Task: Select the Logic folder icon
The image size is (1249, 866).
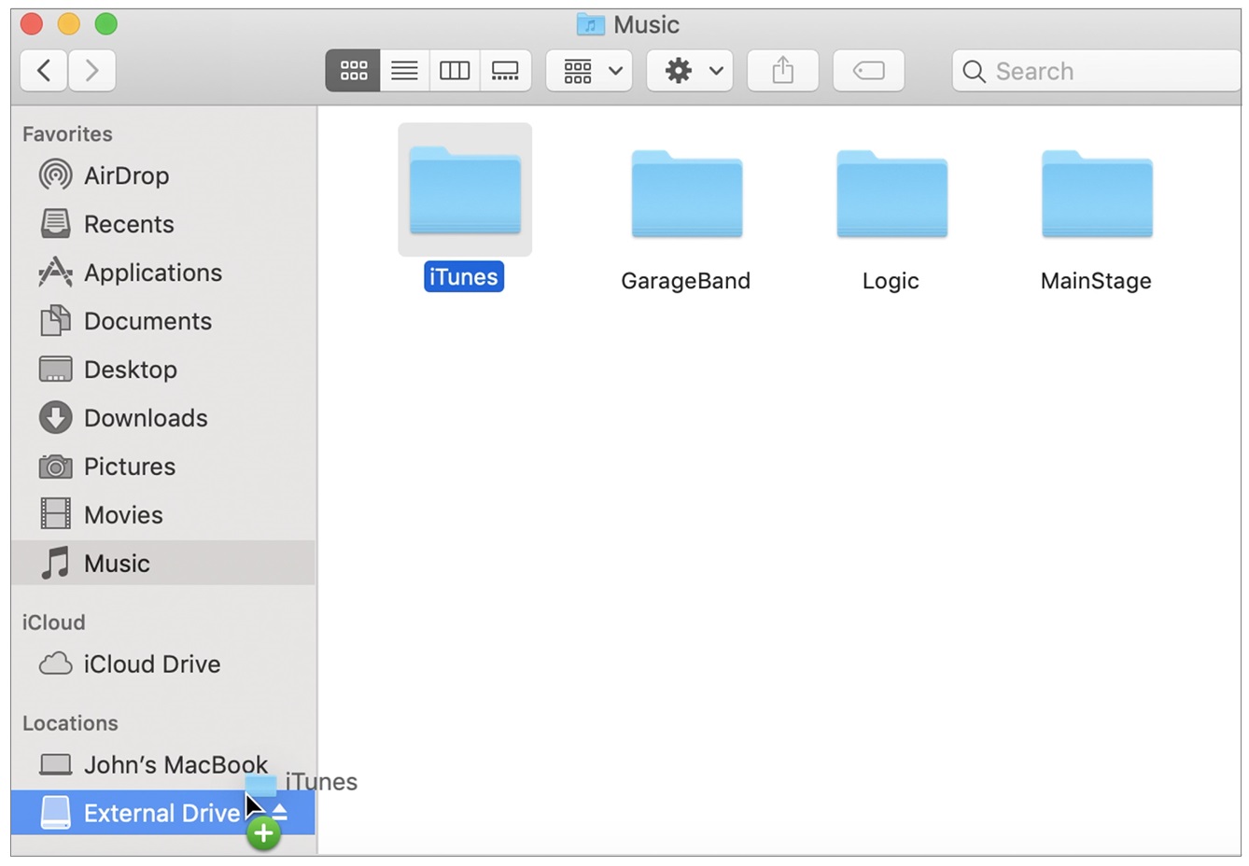Action: pos(891,193)
